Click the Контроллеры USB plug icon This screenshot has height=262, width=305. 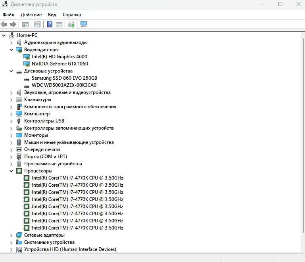(x=19, y=121)
